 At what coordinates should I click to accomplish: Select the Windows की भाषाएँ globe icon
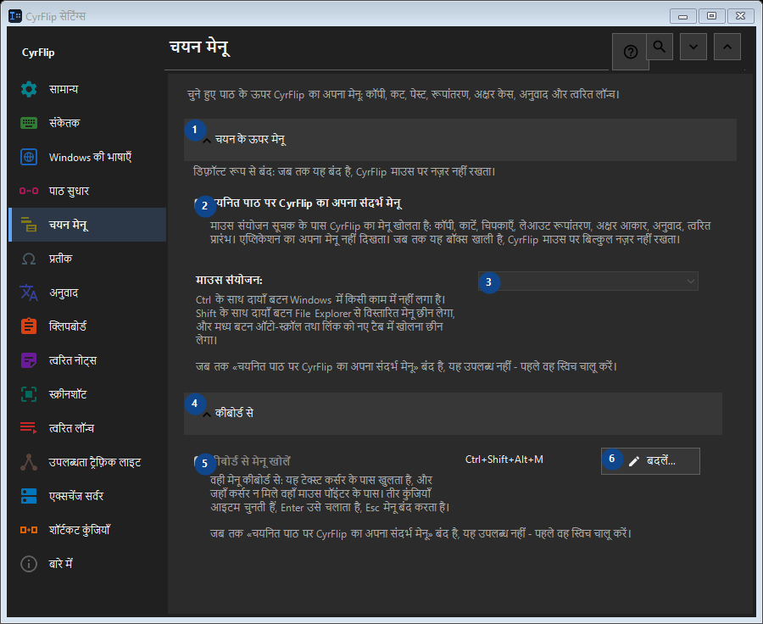(29, 157)
